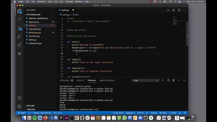Open Adobe XD from the Dock
The width and height of the screenshot is (217, 122).
pos(66,118)
